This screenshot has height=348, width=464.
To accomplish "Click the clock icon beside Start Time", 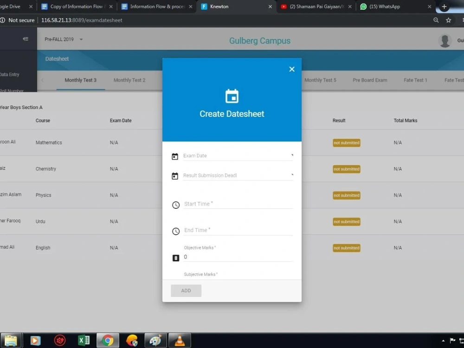I will 176,205.
